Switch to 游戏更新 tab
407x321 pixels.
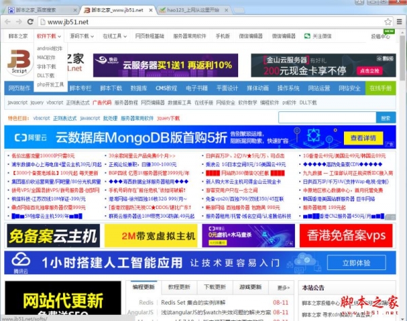pyautogui.click(x=250, y=287)
